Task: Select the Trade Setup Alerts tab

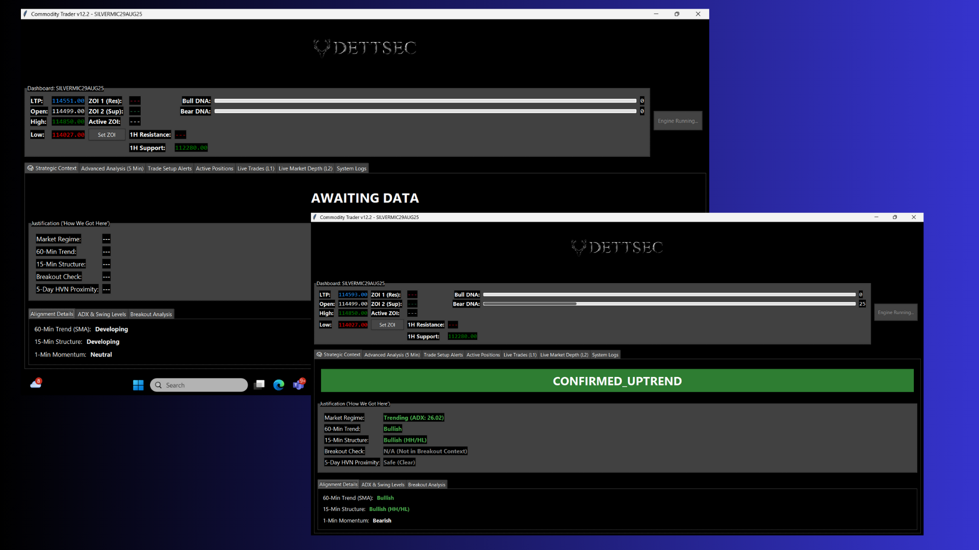Action: pos(443,354)
